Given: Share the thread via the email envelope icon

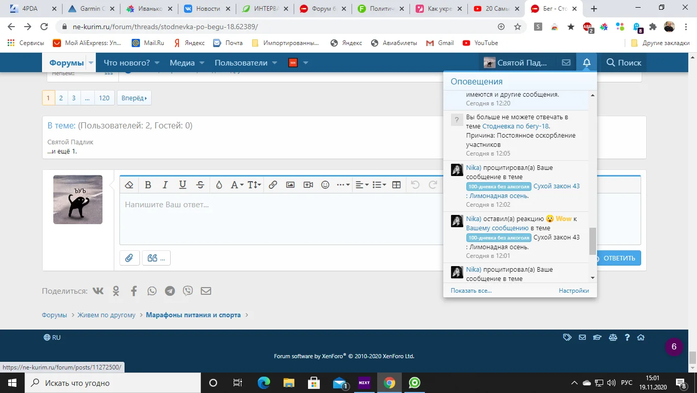Looking at the screenshot, I should click(x=206, y=291).
